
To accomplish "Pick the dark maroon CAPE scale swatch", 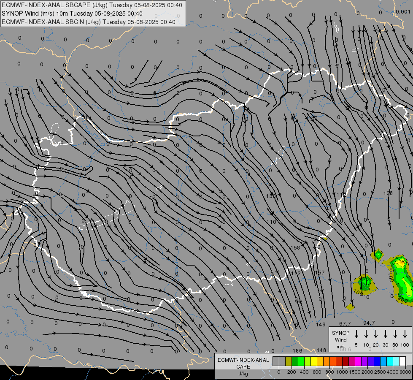I will coord(346,361).
